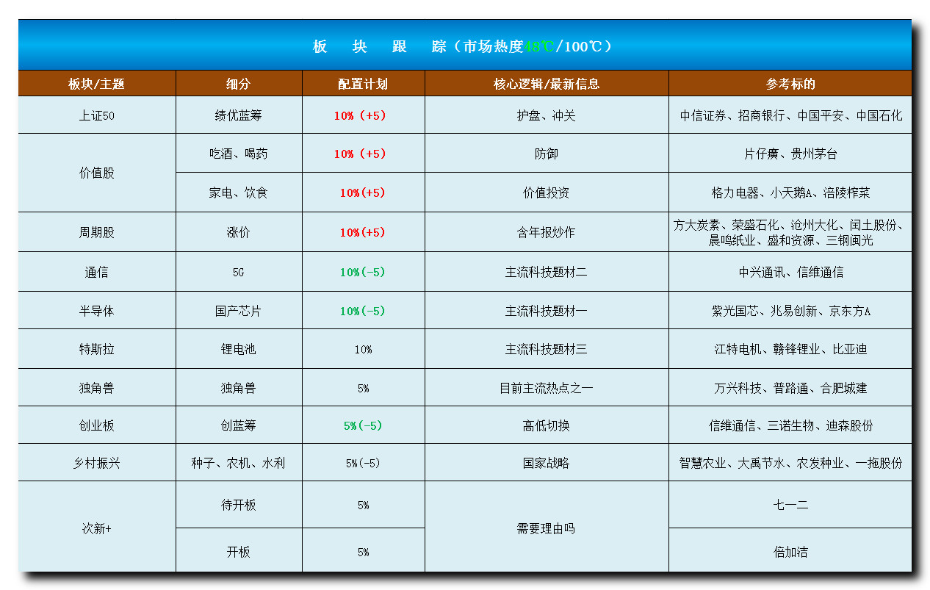Image resolution: width=930 pixels, height=590 pixels.
Task: Click the 锂电池 subdivision cell
Action: (239, 349)
